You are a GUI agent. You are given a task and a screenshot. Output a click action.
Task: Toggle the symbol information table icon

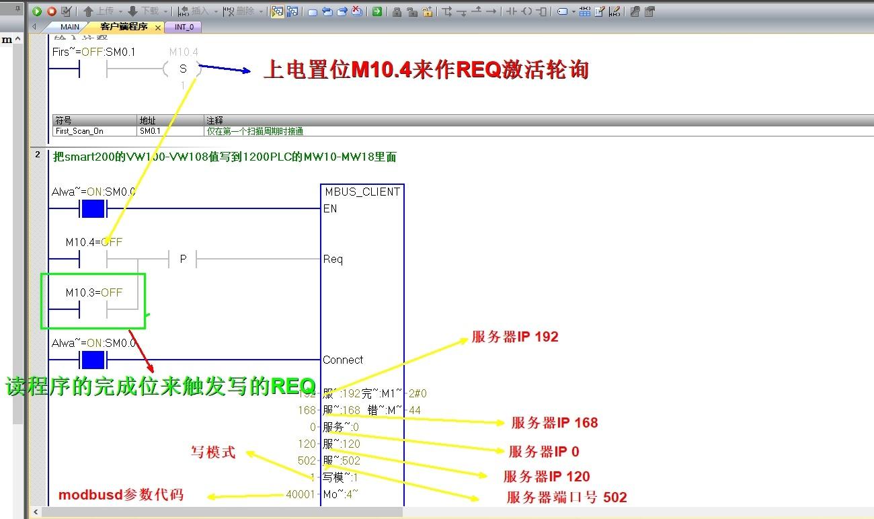(584, 11)
